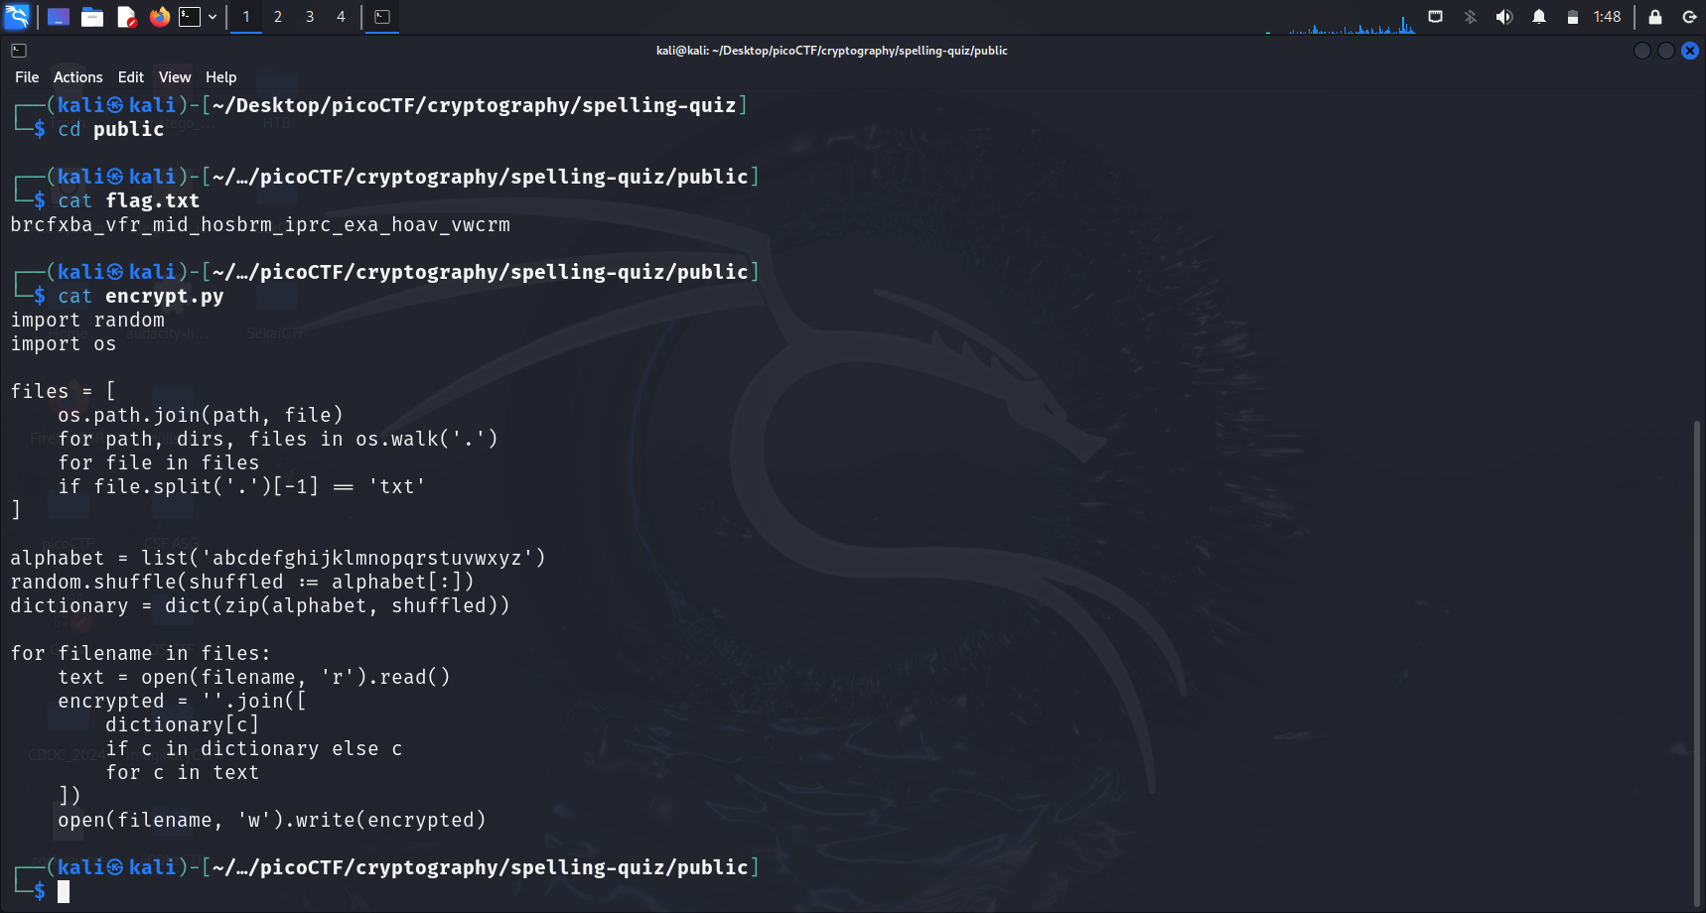Viewport: 1706px width, 913px height.
Task: Launch the text editor from the panel
Action: tap(126, 17)
